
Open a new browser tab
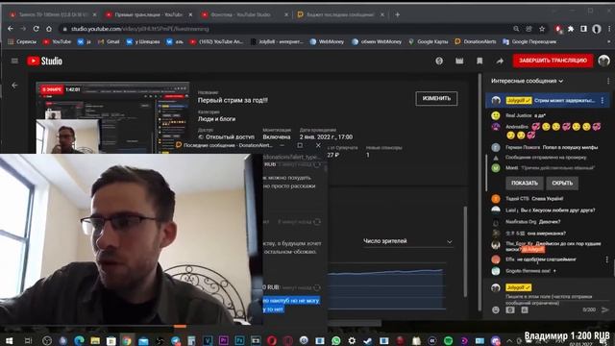pos(397,14)
